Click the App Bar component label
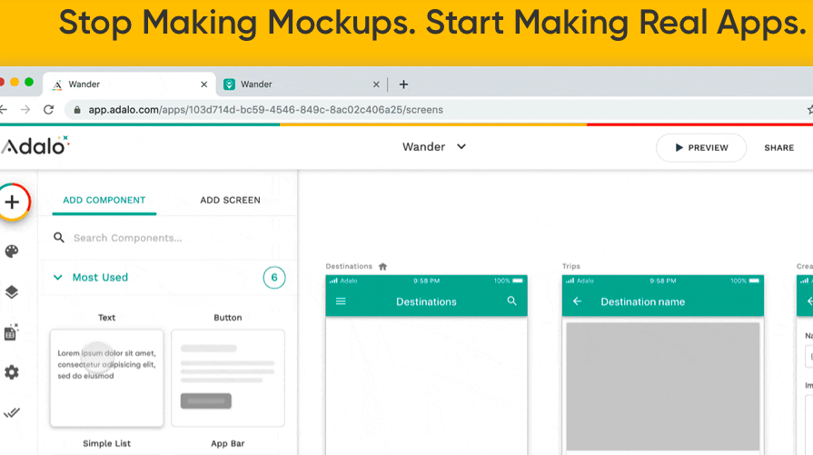813x455 pixels. 228,443
